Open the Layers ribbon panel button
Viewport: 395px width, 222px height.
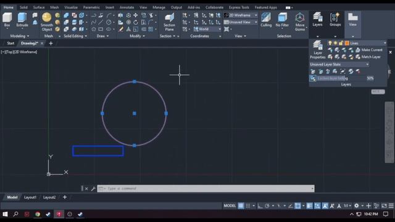pyautogui.click(x=317, y=20)
